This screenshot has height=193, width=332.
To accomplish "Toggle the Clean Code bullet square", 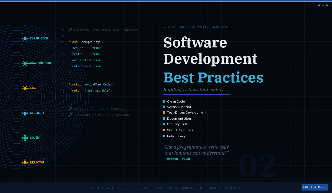I will 164,101.
